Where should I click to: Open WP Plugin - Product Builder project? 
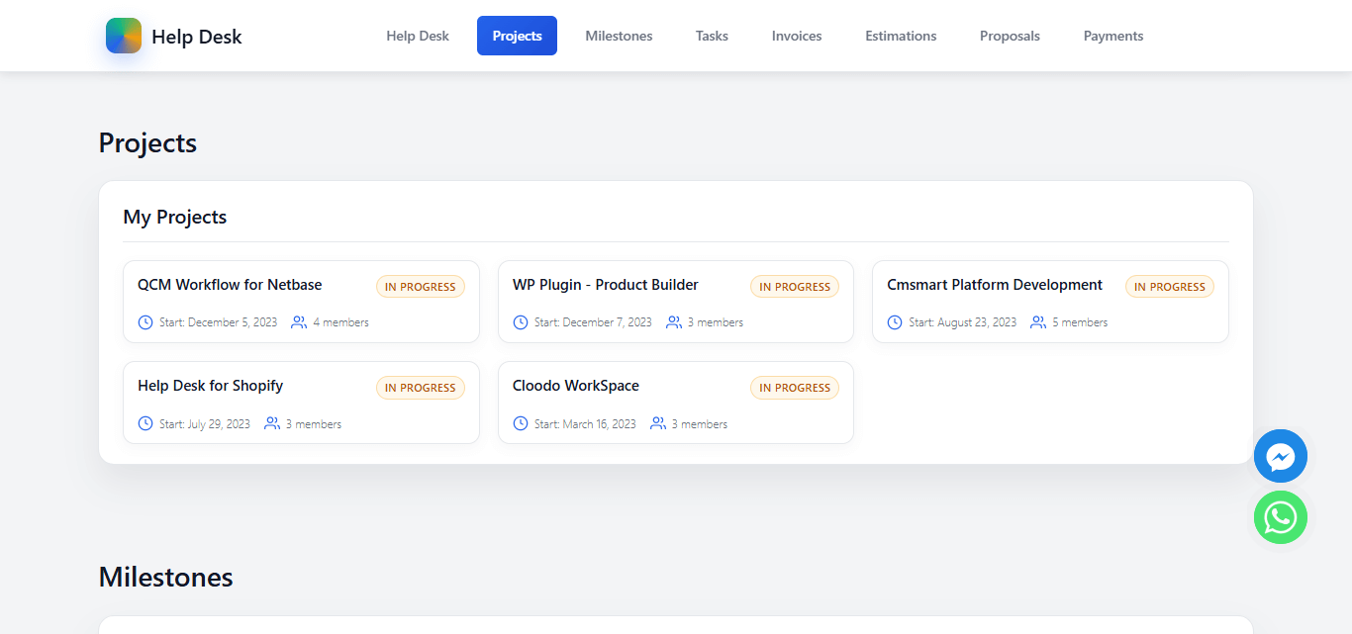point(606,285)
